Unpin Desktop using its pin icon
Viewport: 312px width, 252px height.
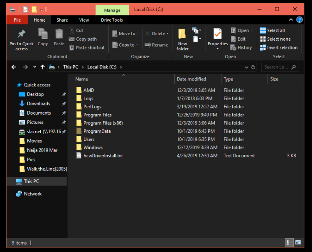tap(64, 94)
